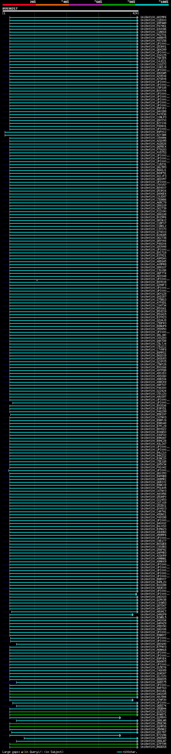Viewport: 171px width, 754px height.
Task: Open the UniRef100_Q9P4W9 entry
Action: [x=153, y=23]
